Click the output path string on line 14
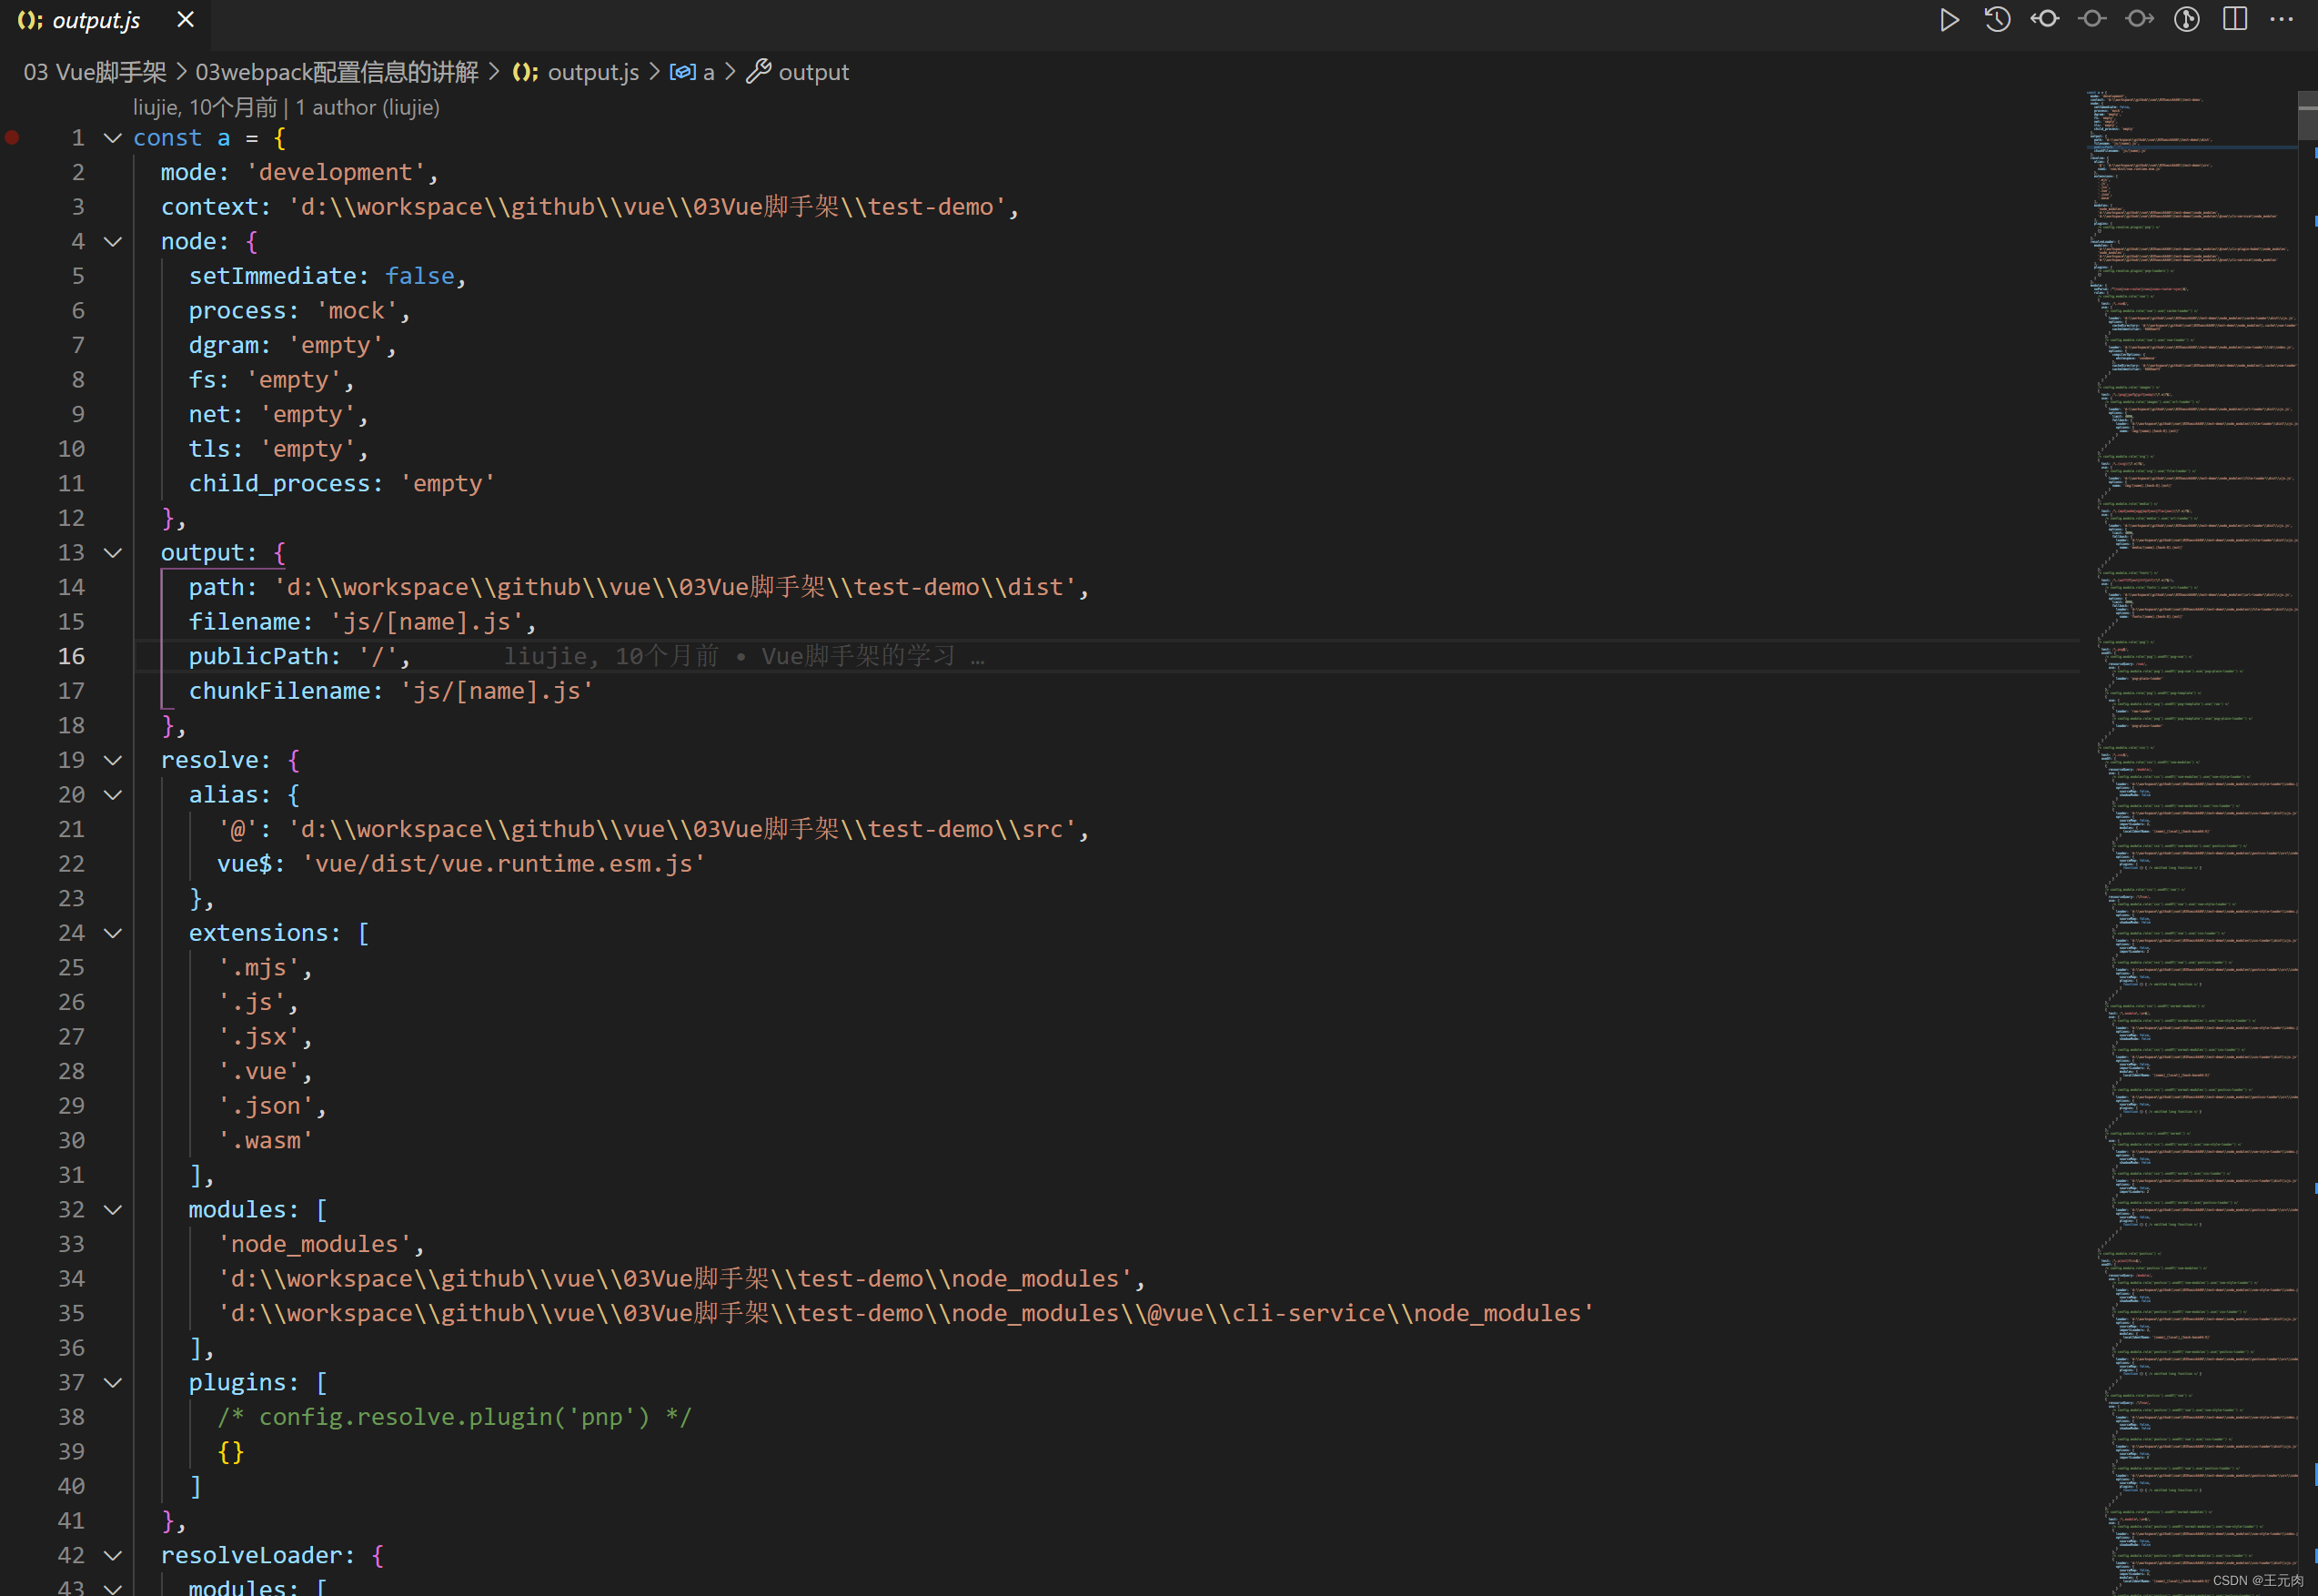The height and width of the screenshot is (1596, 2318). coord(675,587)
